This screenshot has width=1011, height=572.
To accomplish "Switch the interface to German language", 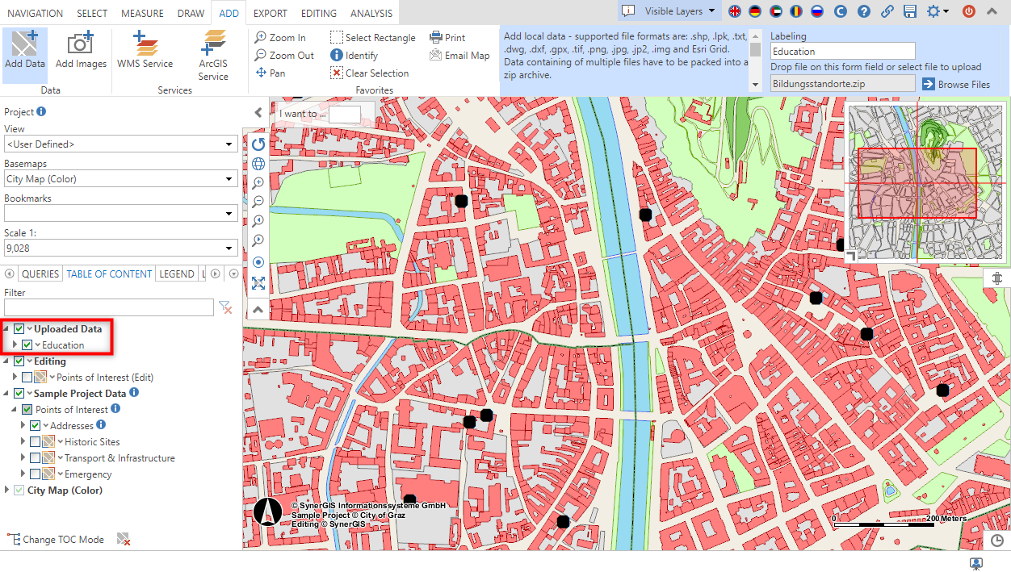I will 754,12.
